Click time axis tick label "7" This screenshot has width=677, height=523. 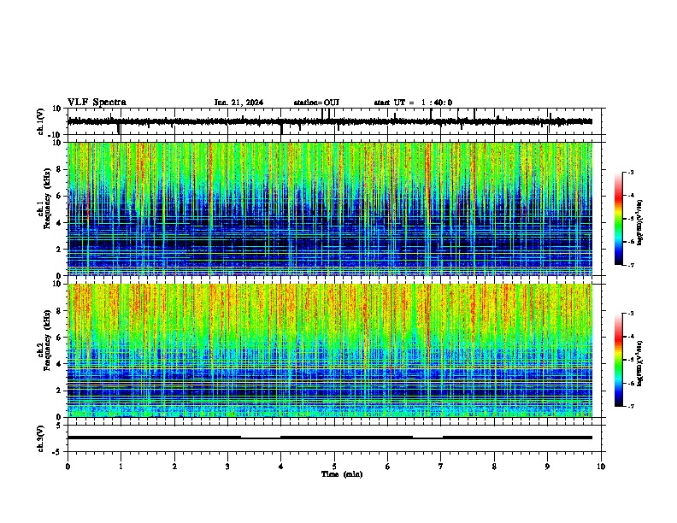441,467
